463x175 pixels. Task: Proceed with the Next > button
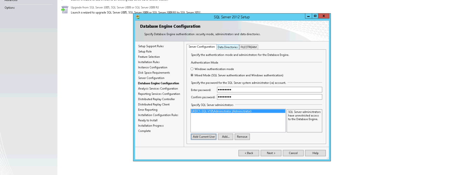point(271,153)
